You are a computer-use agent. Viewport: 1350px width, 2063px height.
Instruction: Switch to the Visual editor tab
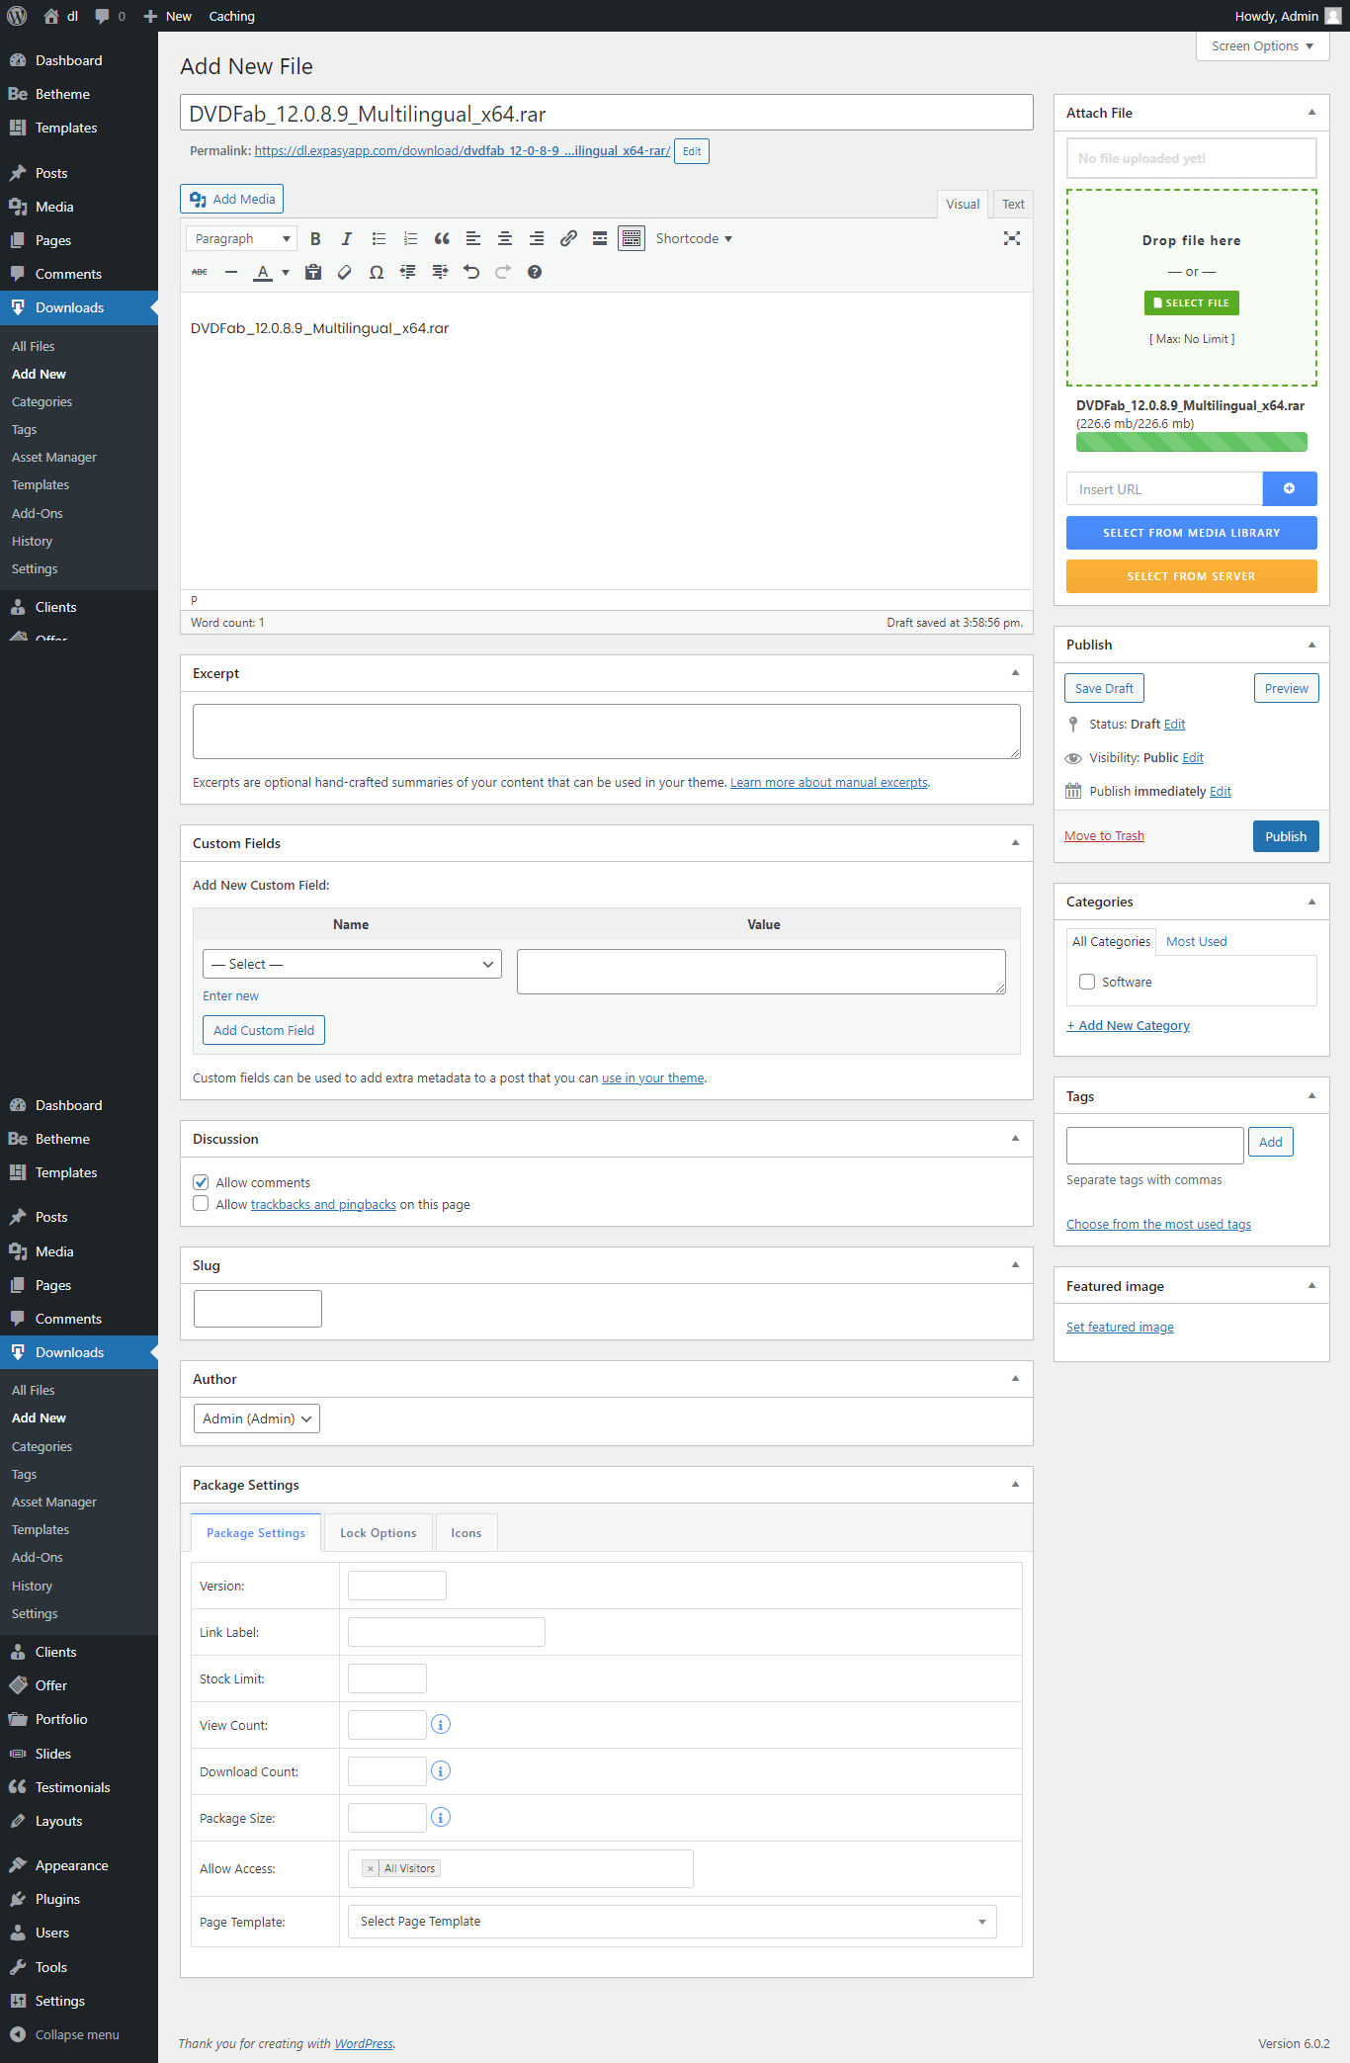click(963, 204)
